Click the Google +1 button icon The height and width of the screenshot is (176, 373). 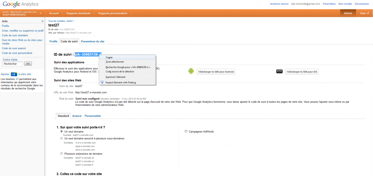click(x=14, y=74)
